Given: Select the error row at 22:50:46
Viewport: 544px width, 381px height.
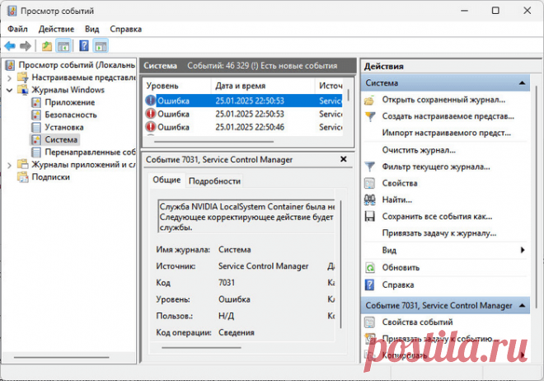Looking at the screenshot, I should [243, 127].
